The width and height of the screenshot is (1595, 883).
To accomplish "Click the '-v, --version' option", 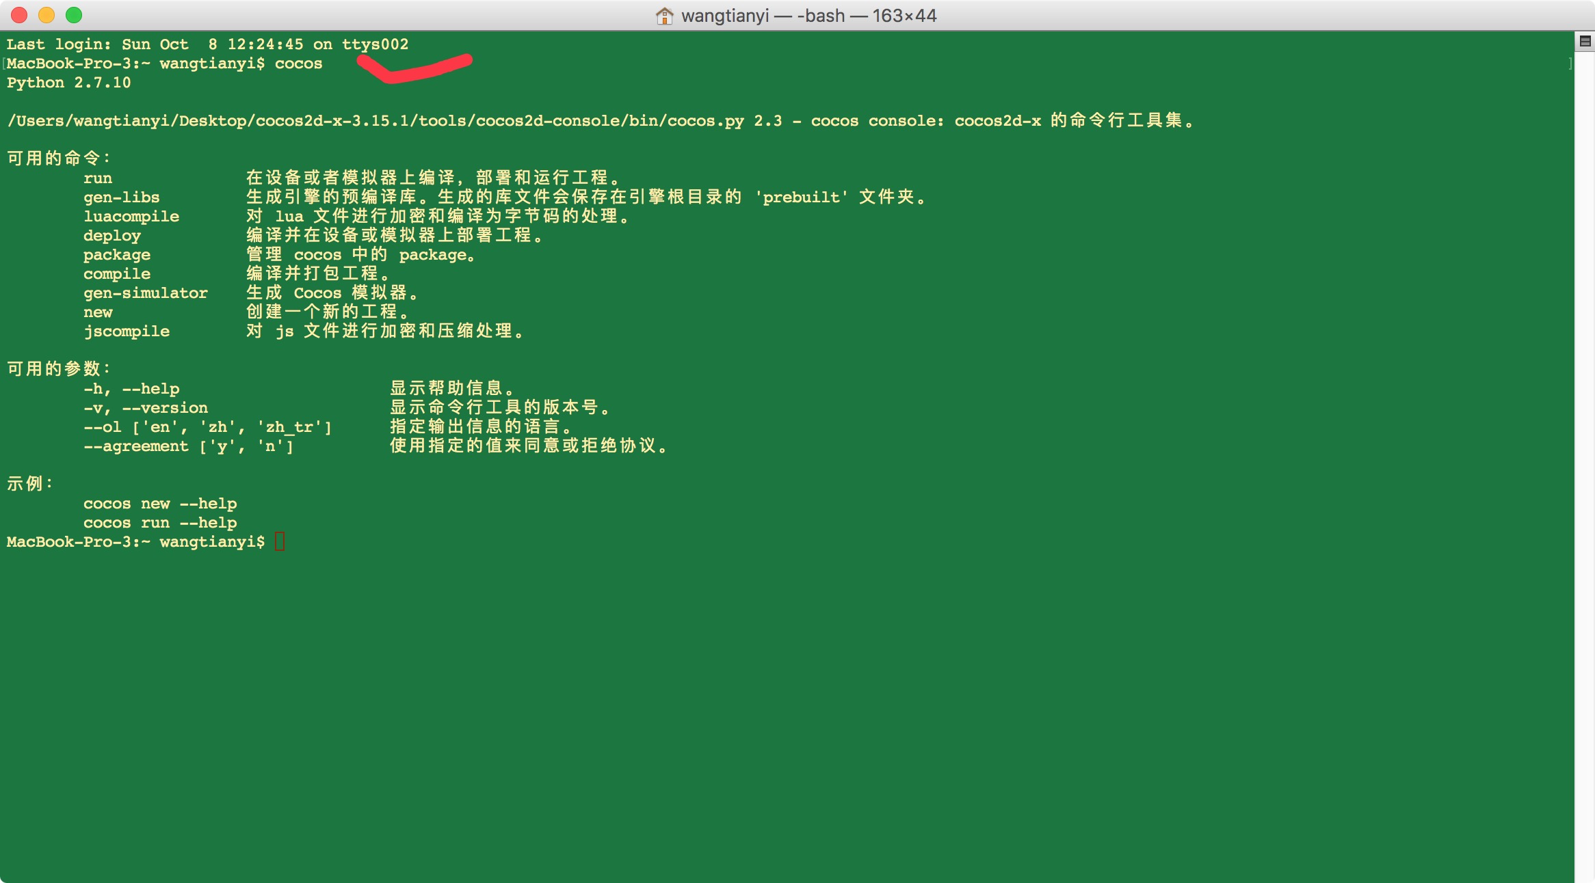I will tap(146, 408).
